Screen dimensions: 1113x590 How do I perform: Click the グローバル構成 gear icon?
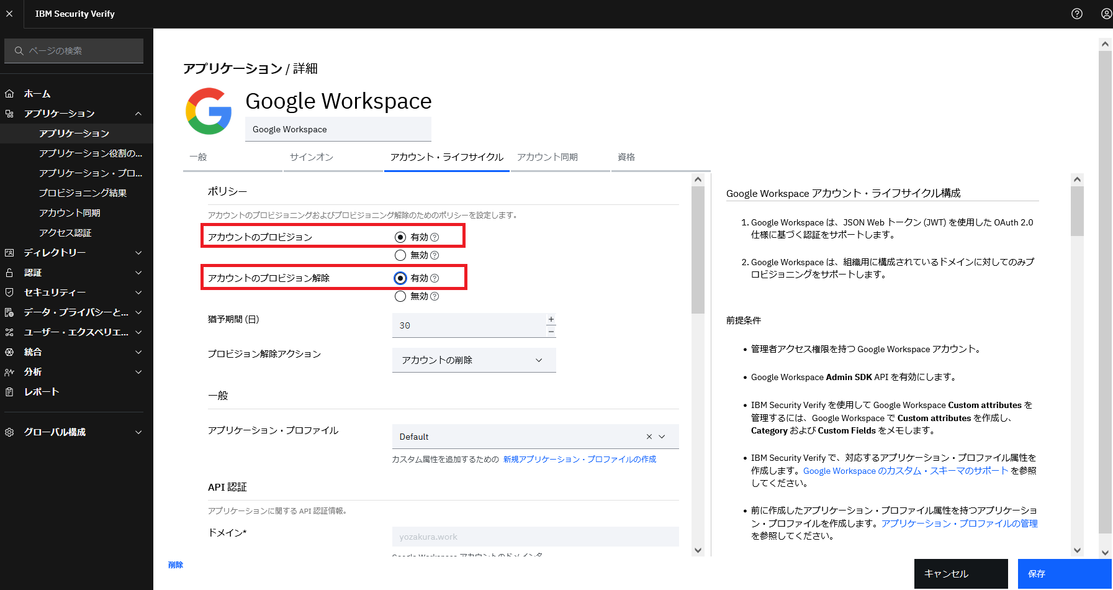tap(9, 432)
